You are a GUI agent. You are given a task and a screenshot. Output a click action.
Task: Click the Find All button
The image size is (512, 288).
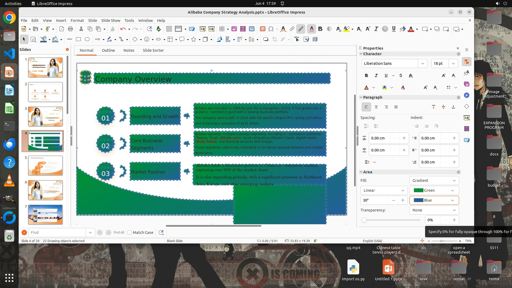coord(119,233)
